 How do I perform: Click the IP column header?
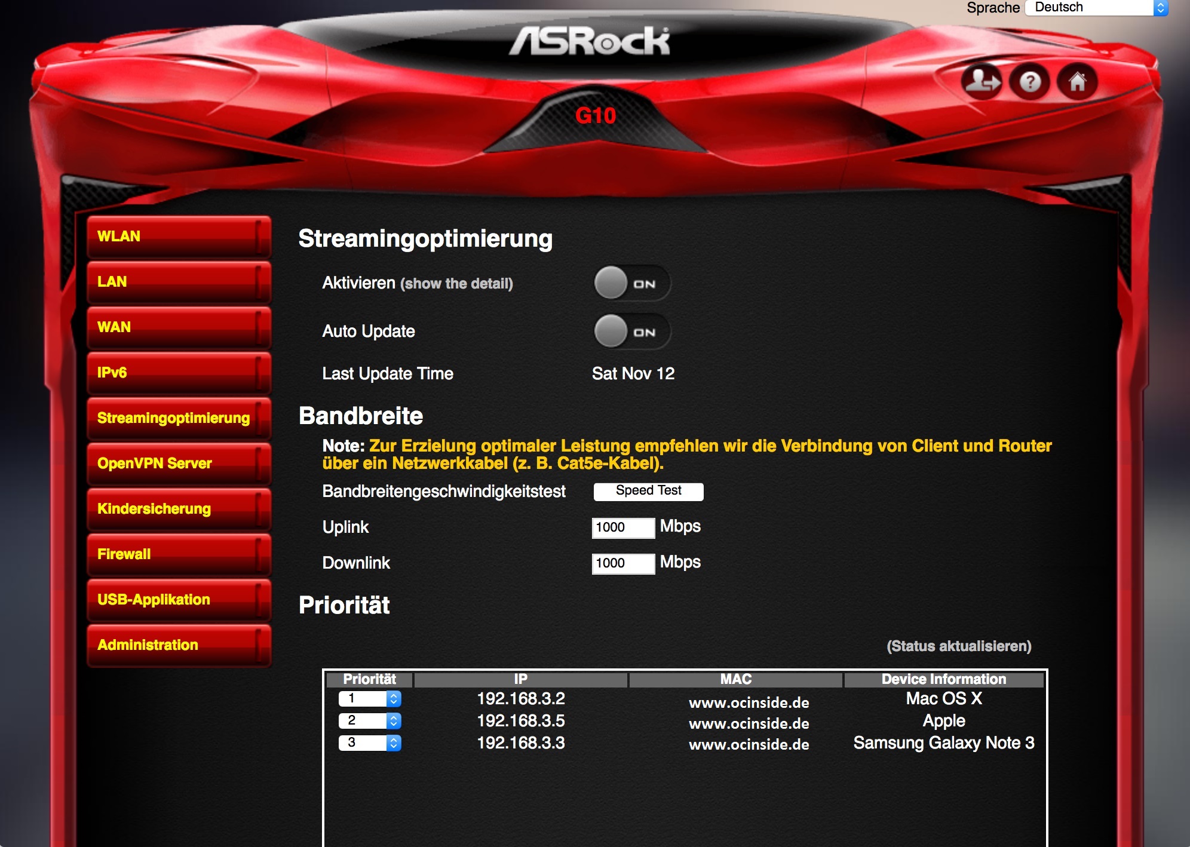(x=520, y=679)
